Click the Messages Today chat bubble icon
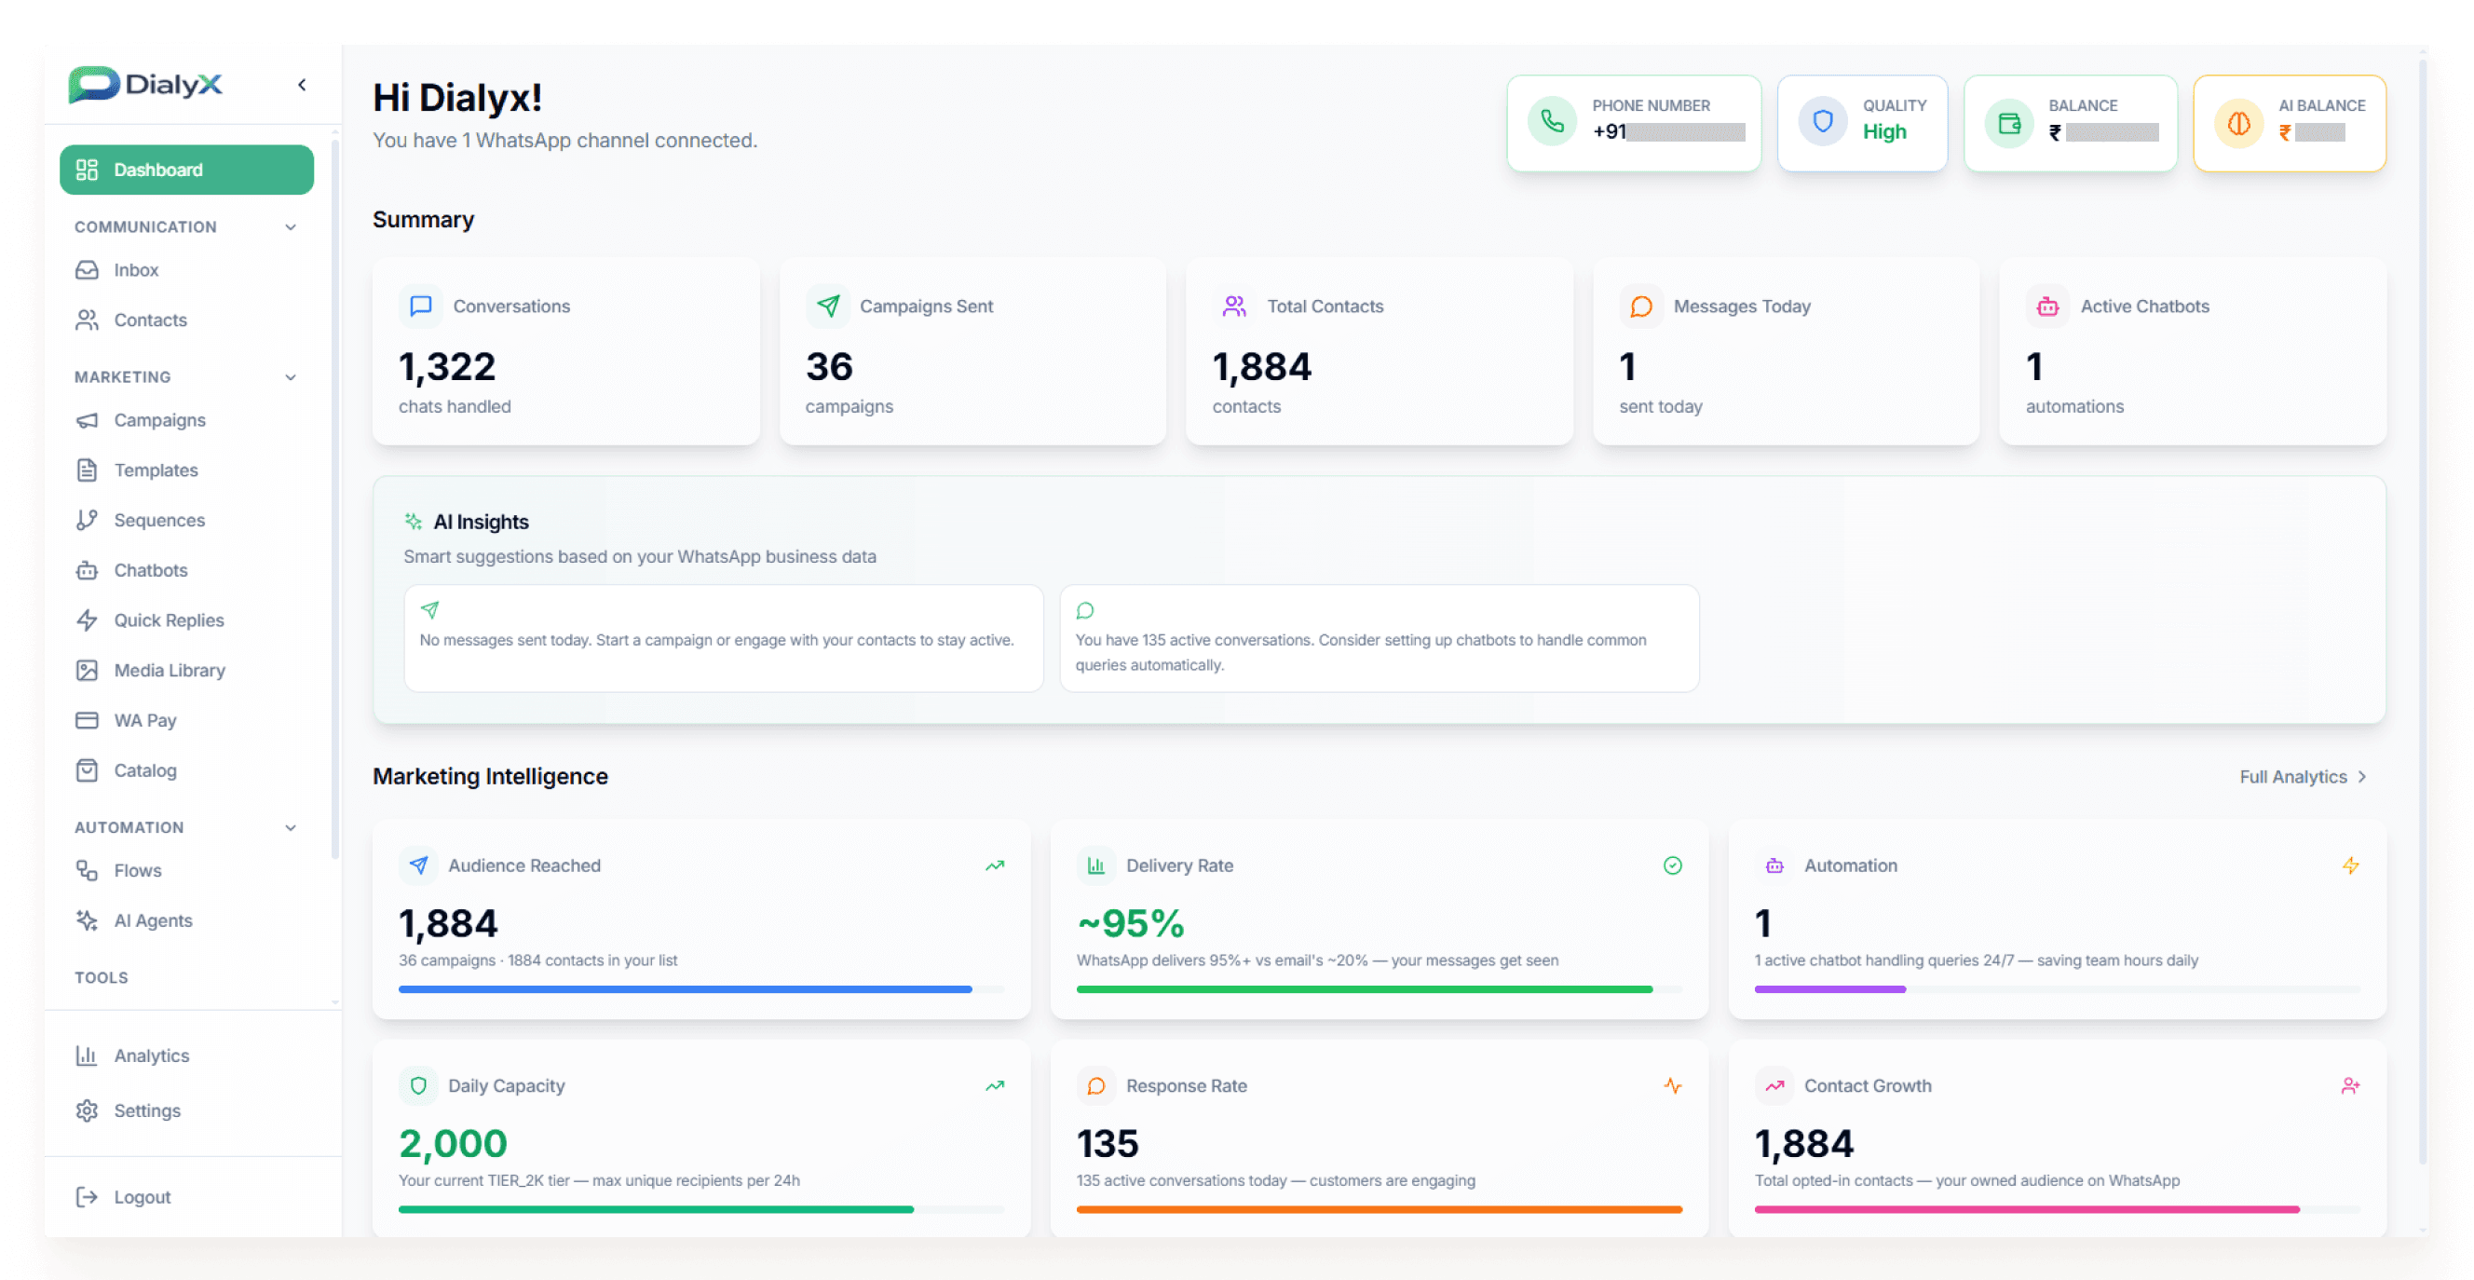The height and width of the screenshot is (1280, 2474). tap(1641, 306)
